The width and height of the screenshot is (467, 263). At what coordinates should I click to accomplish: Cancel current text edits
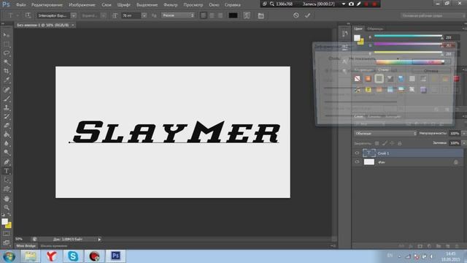pyautogui.click(x=296, y=15)
